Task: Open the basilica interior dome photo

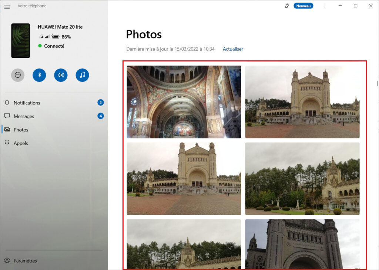Action: 184,102
